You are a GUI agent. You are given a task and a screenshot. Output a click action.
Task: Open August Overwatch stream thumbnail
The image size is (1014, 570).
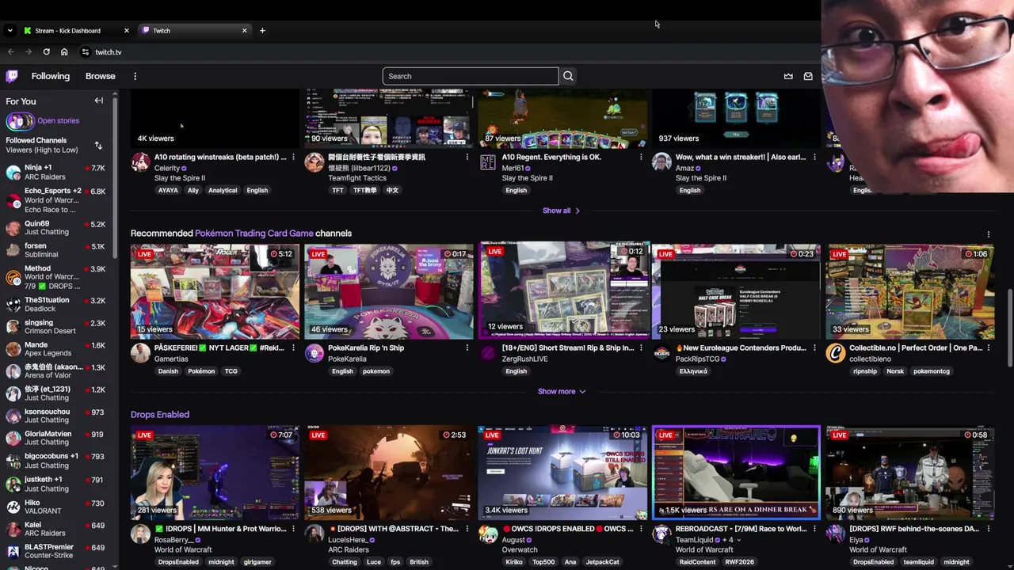coord(562,472)
